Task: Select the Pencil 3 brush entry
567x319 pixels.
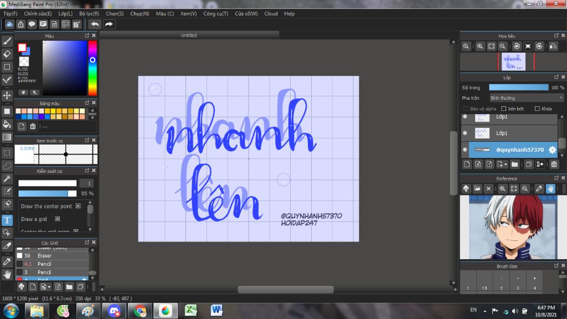Action: click(x=52, y=272)
